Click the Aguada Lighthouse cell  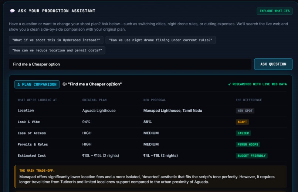[x=99, y=111]
